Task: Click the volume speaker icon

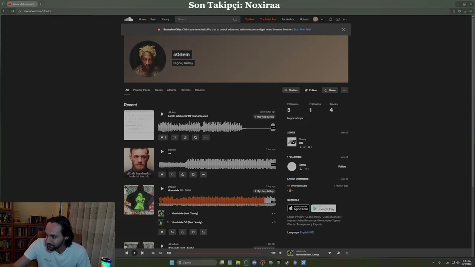Action: point(280,253)
